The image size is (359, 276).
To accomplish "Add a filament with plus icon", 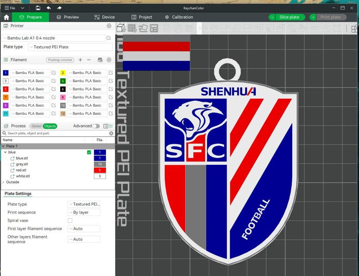I will 80,60.
